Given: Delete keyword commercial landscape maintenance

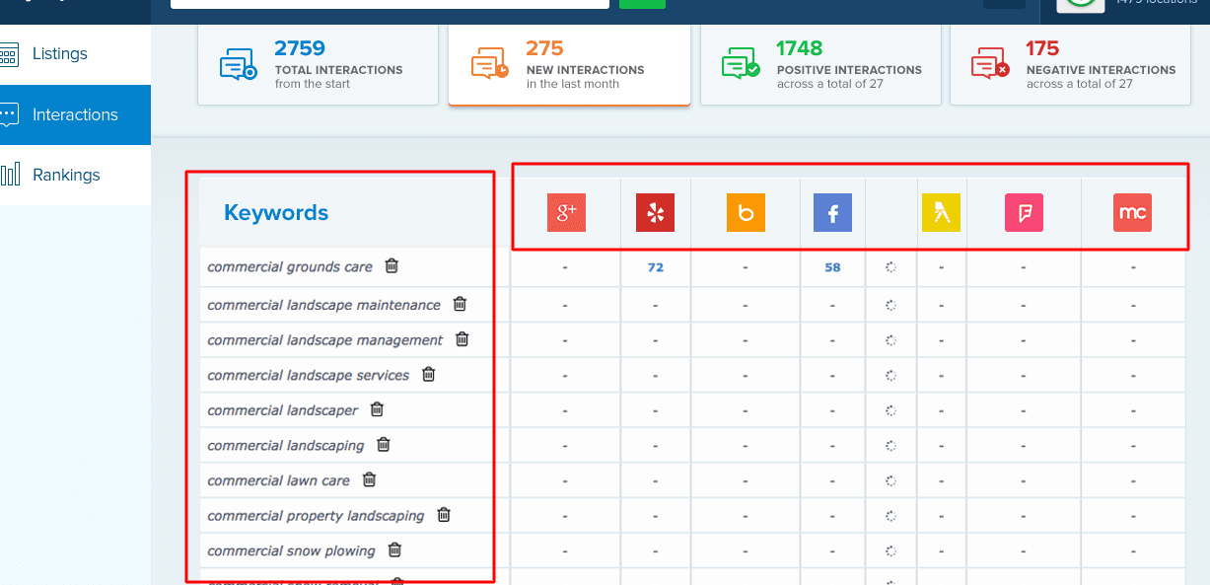Looking at the screenshot, I should (460, 304).
